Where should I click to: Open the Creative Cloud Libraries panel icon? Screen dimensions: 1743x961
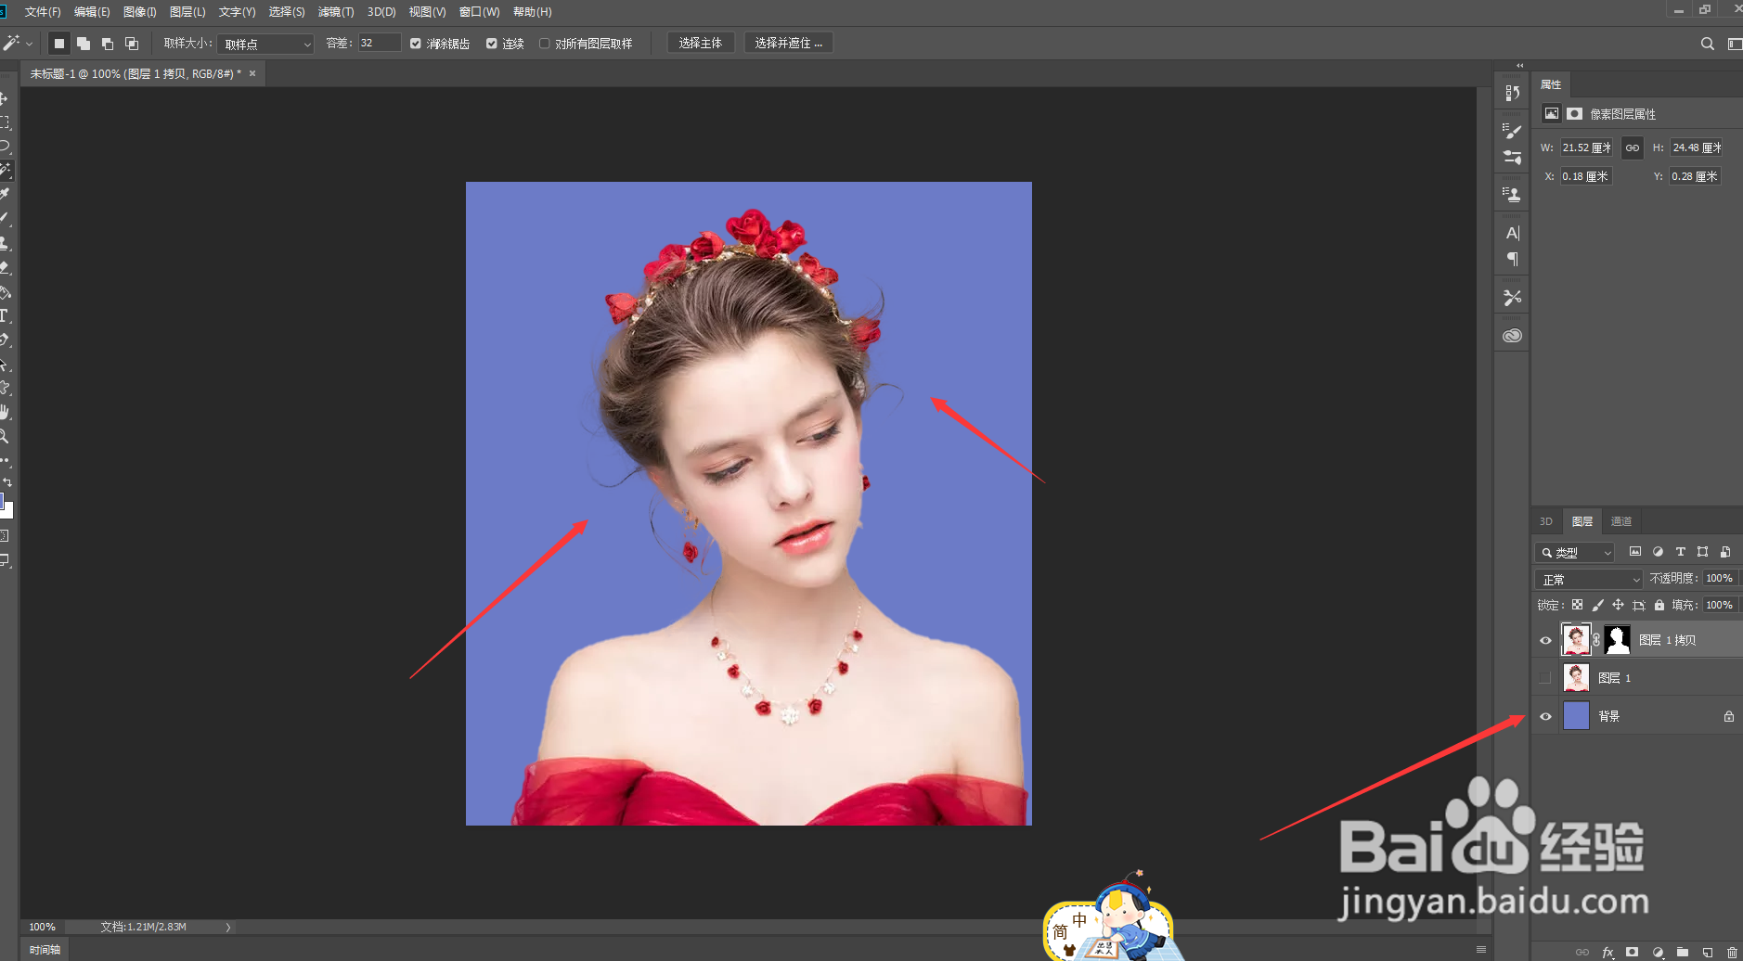pos(1513,336)
